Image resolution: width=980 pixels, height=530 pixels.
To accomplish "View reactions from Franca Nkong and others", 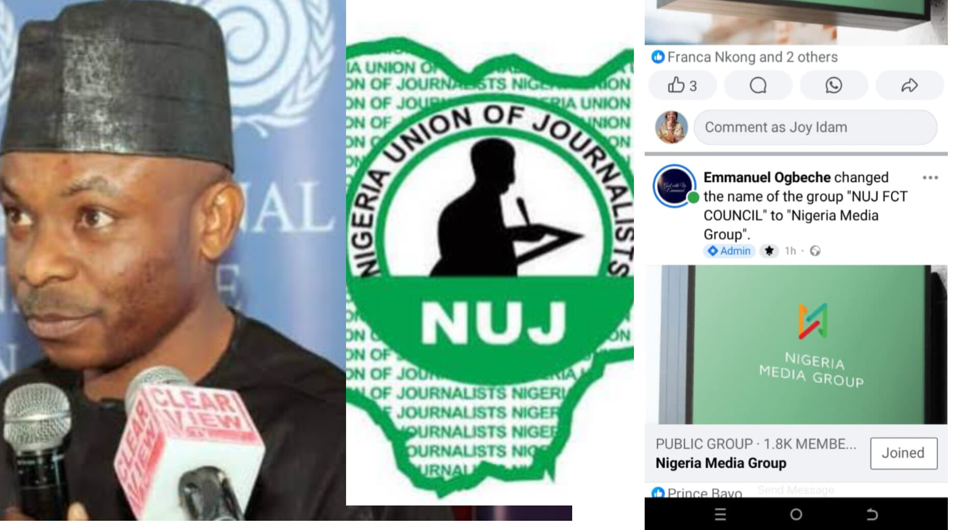I will 745,57.
